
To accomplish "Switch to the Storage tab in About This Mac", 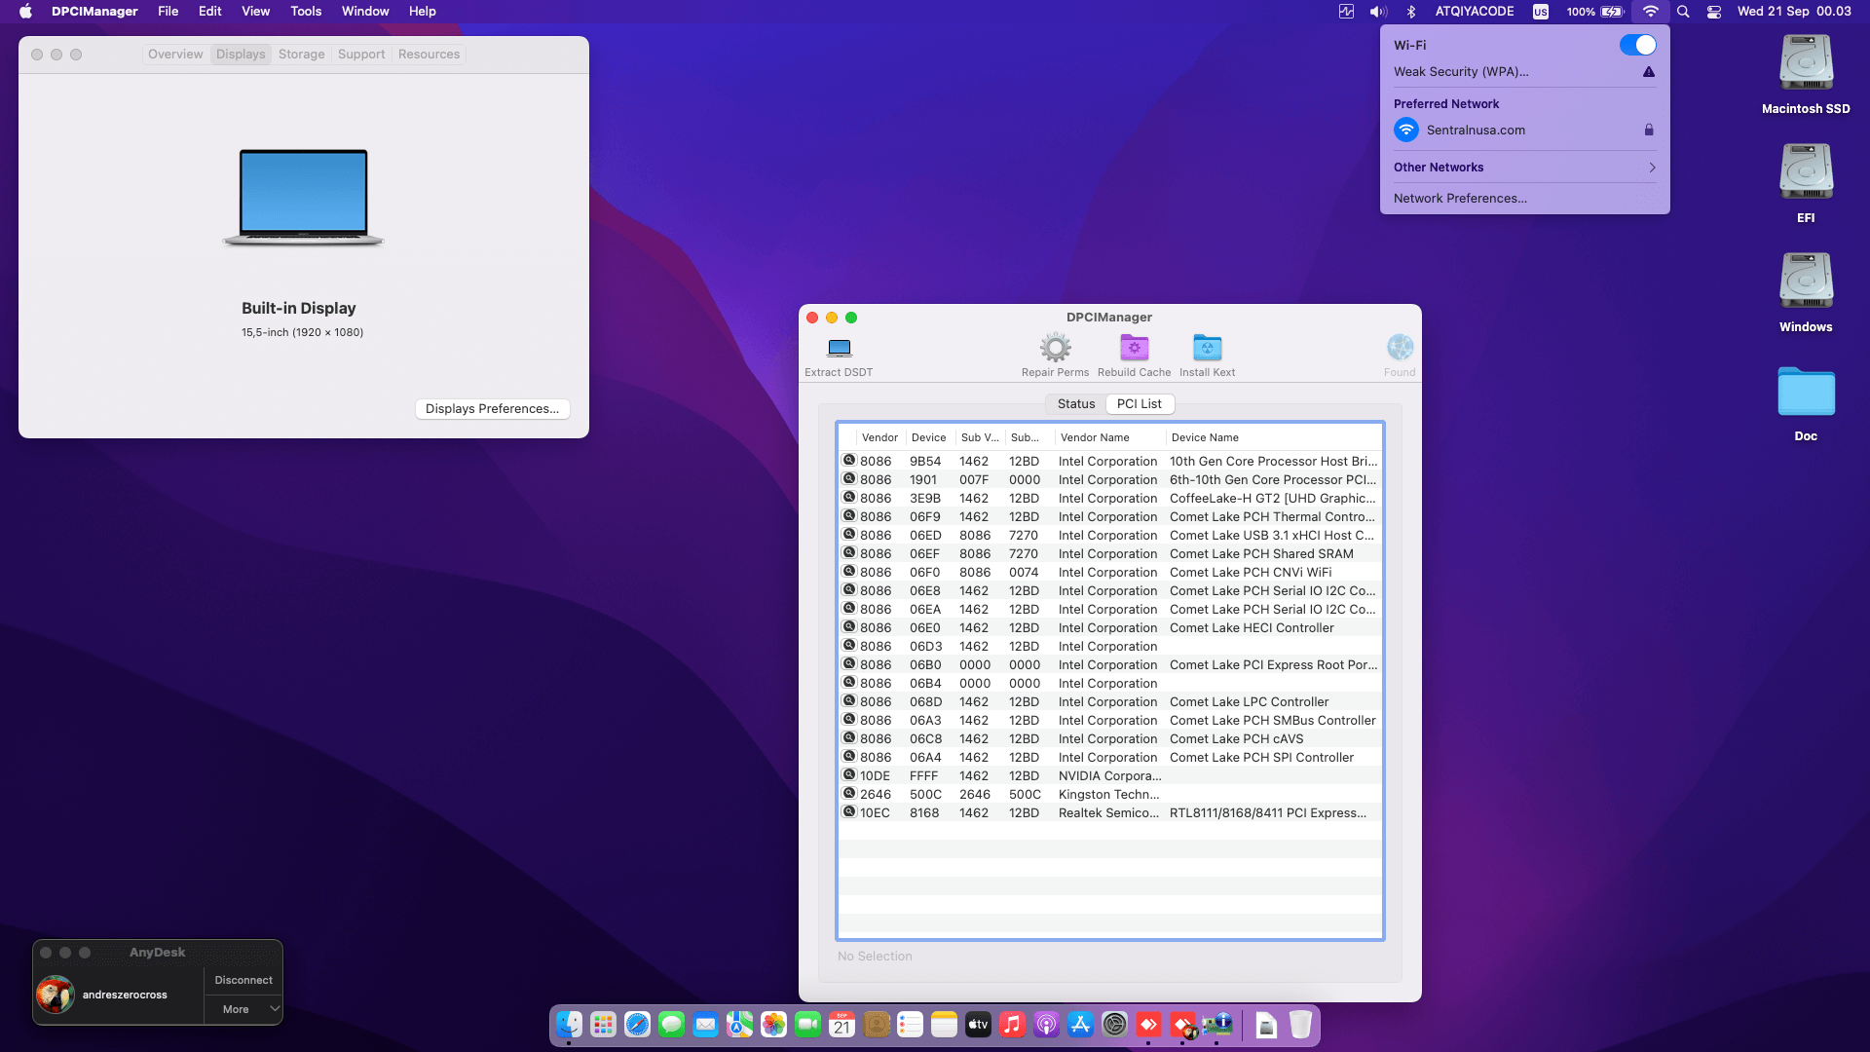I will click(302, 55).
